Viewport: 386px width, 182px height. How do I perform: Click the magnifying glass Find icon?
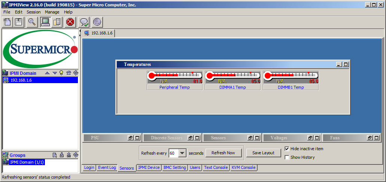click(32, 22)
